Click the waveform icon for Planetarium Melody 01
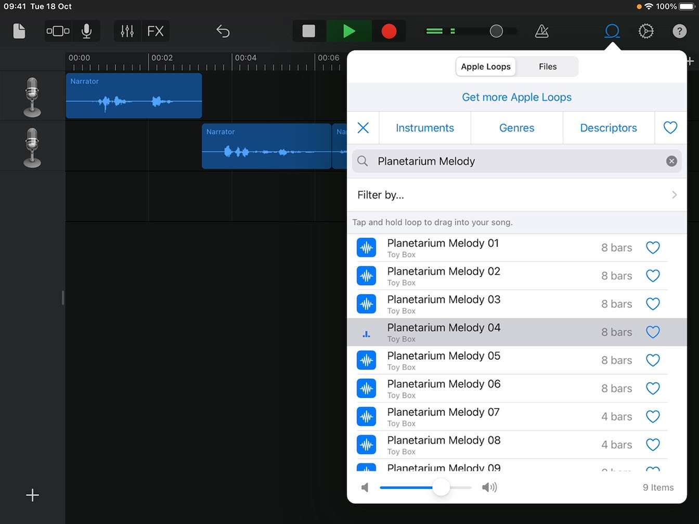The width and height of the screenshot is (699, 524). coord(366,248)
